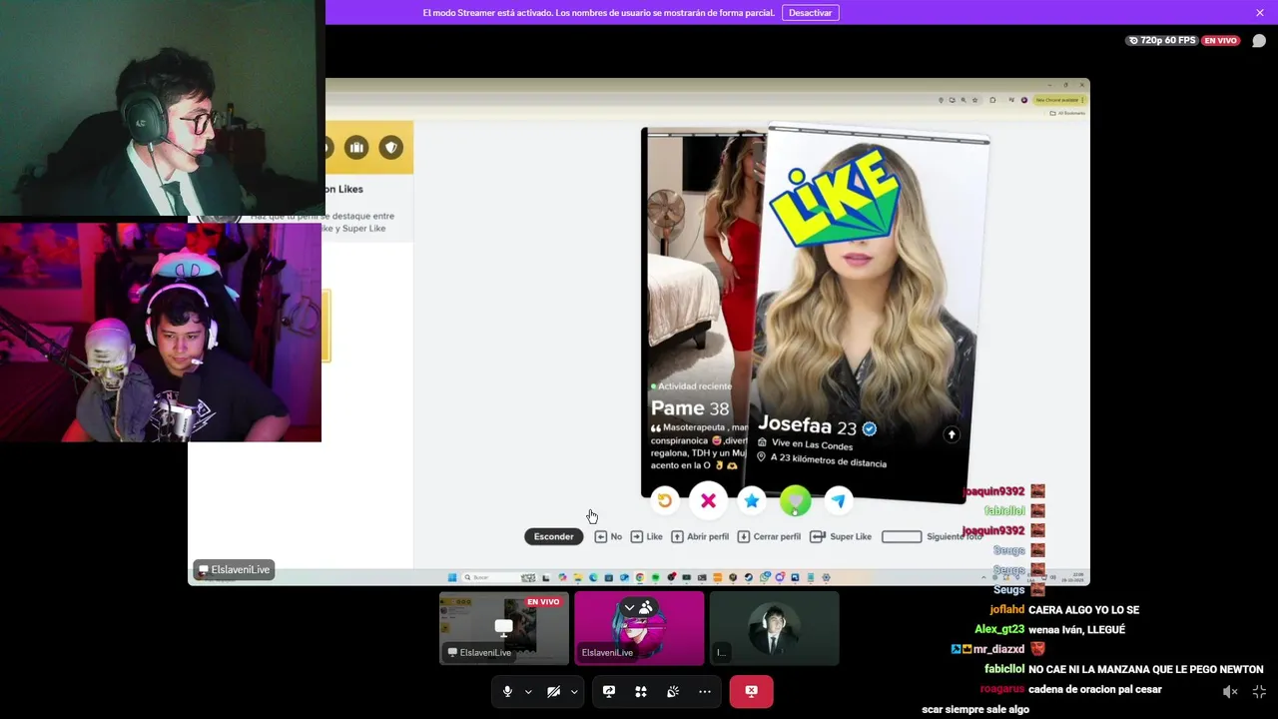Click the pink X Nope button
The image size is (1278, 719).
(x=708, y=501)
